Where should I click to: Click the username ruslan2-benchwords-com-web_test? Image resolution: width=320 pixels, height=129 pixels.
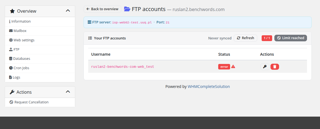pyautogui.click(x=123, y=66)
